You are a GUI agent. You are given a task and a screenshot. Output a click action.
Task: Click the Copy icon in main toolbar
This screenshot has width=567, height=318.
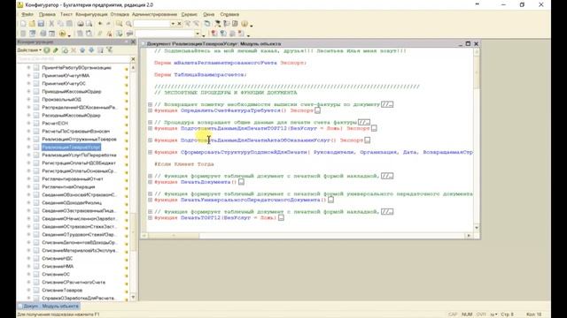click(x=60, y=24)
